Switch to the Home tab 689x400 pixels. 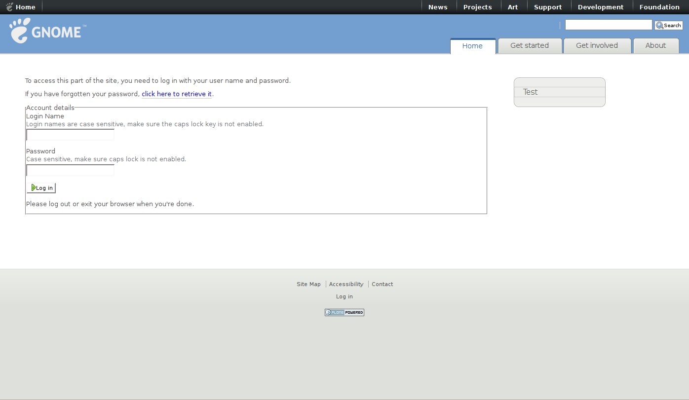(x=472, y=46)
